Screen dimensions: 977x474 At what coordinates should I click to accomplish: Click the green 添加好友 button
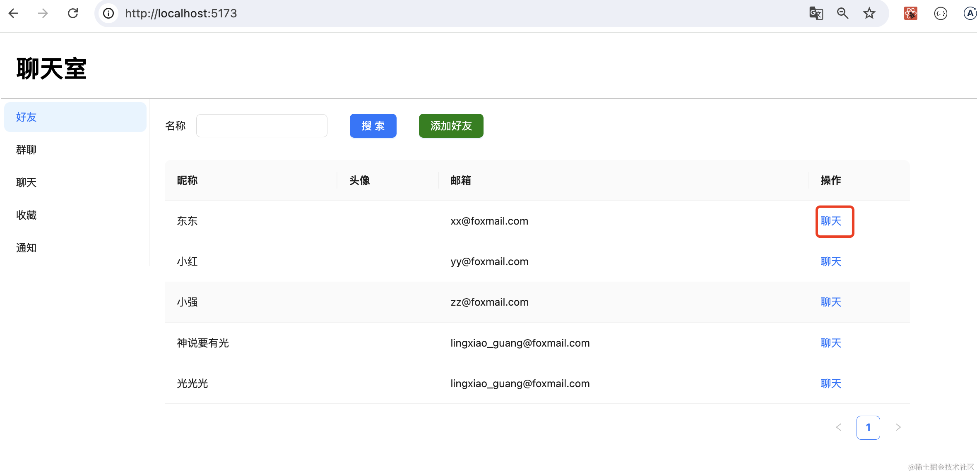[451, 126]
